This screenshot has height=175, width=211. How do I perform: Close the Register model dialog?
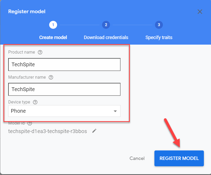[x=200, y=12]
